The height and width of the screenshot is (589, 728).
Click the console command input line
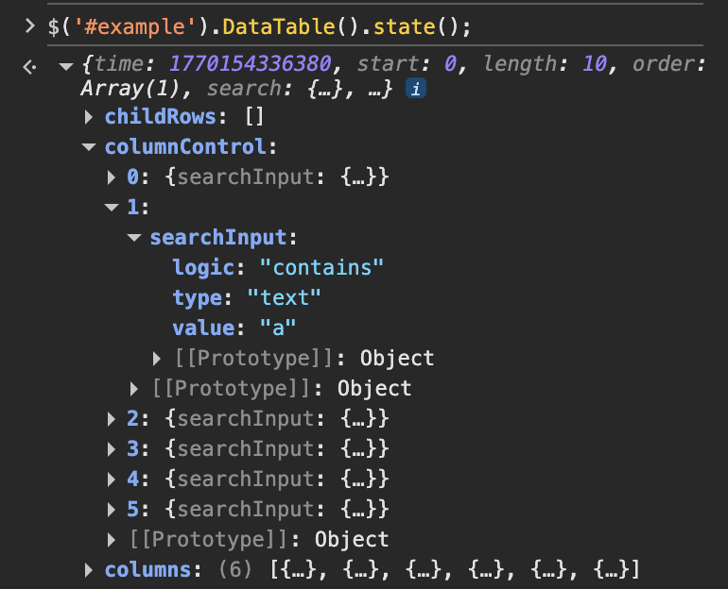260,26
